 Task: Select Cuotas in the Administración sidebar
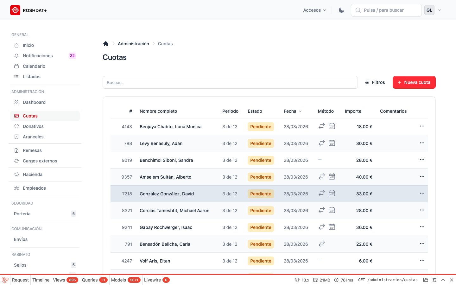tap(30, 116)
